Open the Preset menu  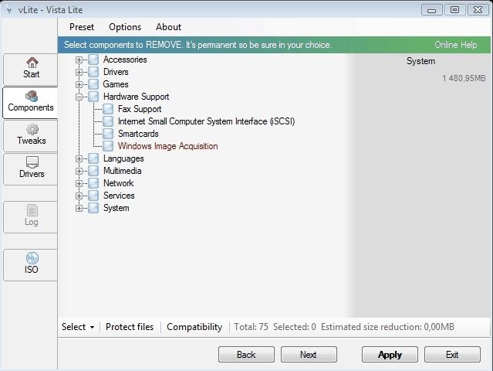(x=82, y=27)
